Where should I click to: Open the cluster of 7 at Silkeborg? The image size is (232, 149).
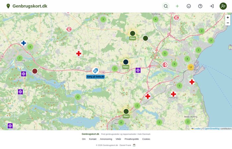tap(20, 58)
